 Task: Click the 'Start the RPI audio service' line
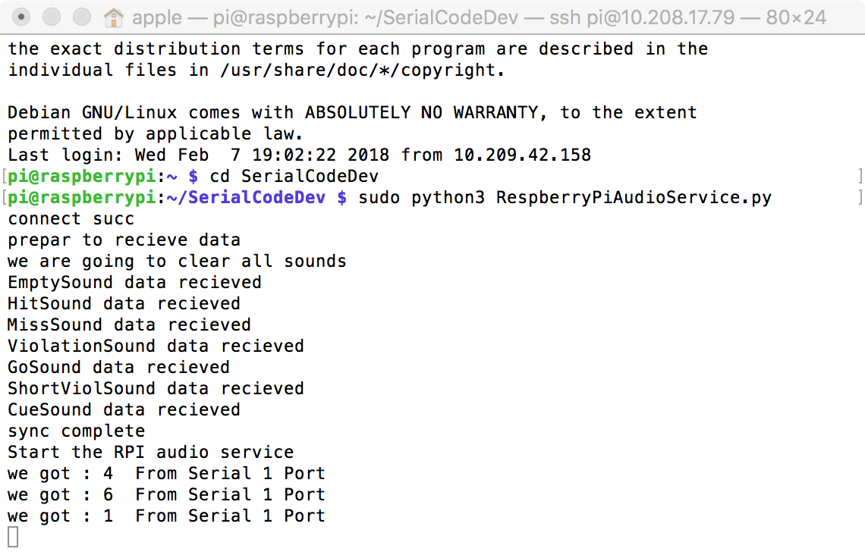coord(150,453)
